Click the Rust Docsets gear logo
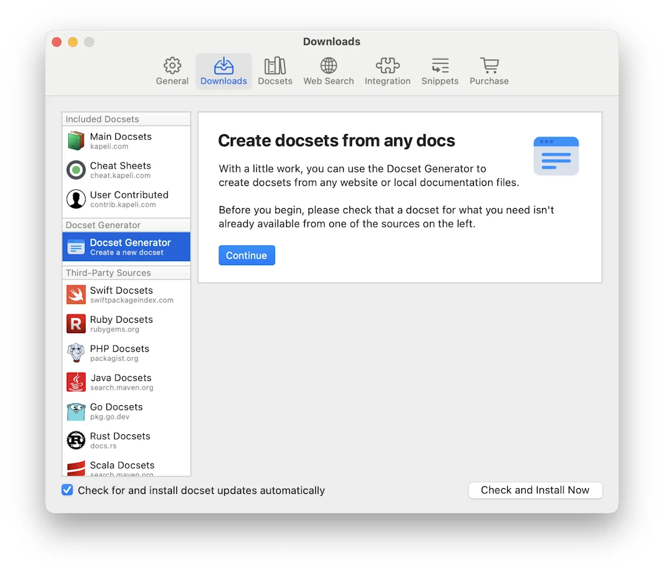The height and width of the screenshot is (573, 664). (75, 441)
